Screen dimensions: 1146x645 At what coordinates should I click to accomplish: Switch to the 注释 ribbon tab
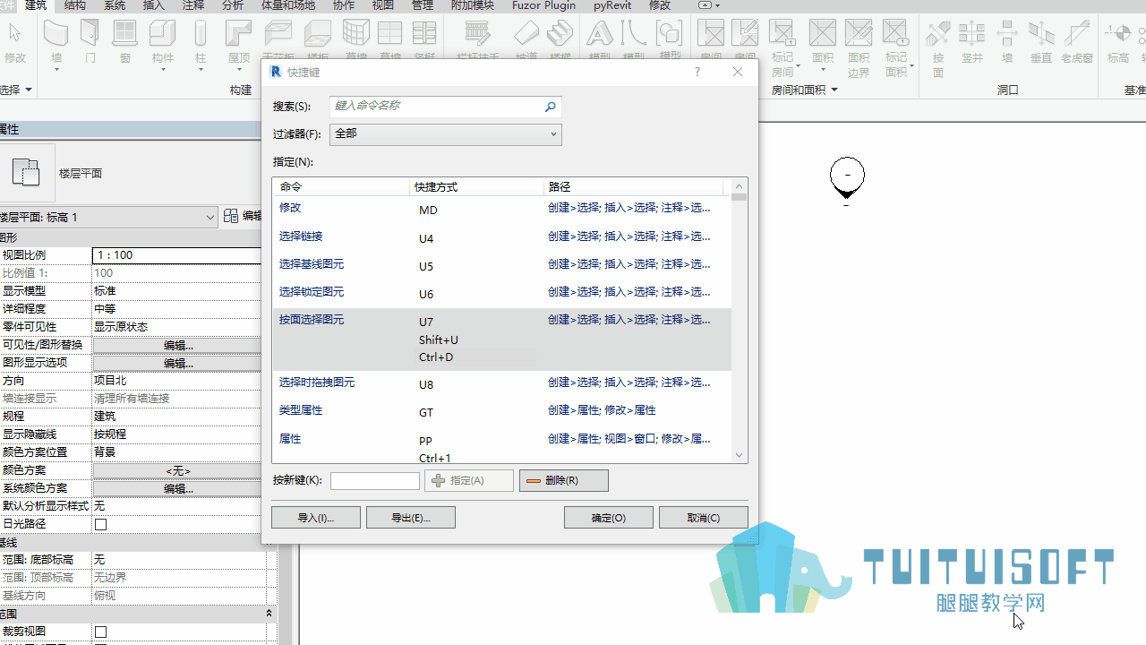[193, 5]
